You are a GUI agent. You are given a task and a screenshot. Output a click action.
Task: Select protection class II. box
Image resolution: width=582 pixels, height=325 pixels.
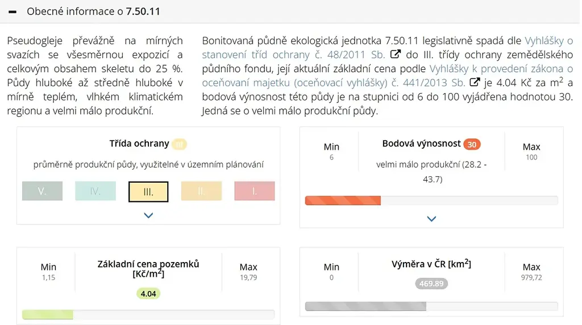tap(202, 191)
